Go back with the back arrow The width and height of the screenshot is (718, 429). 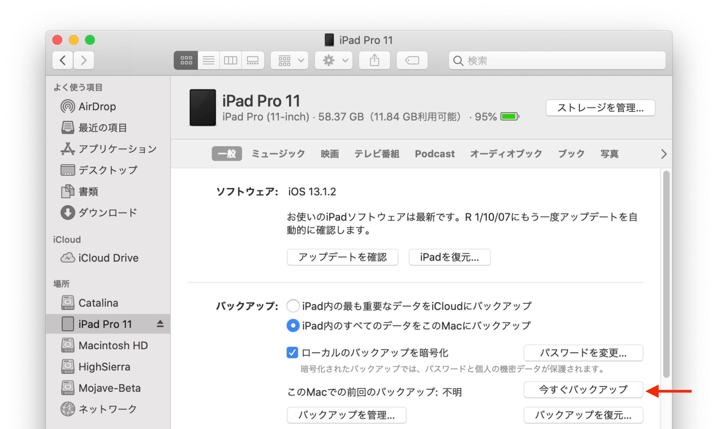tap(62, 60)
